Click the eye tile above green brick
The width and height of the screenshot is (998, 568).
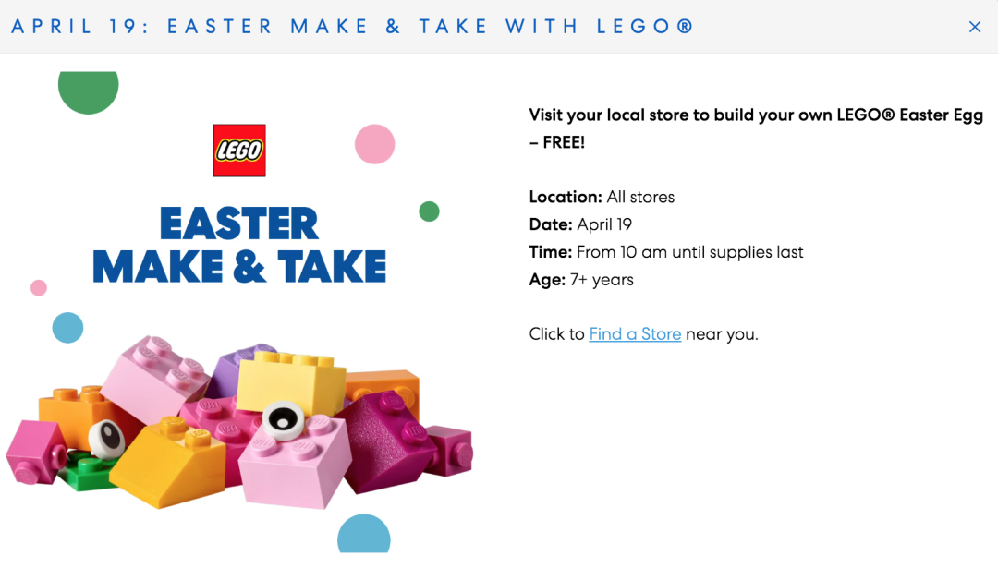pos(106,439)
